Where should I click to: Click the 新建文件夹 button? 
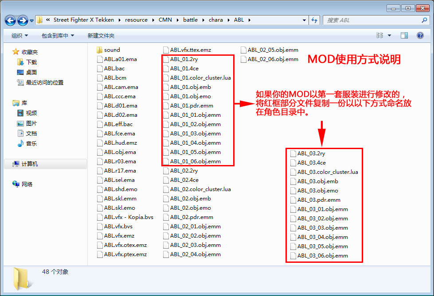pyautogui.click(x=101, y=35)
